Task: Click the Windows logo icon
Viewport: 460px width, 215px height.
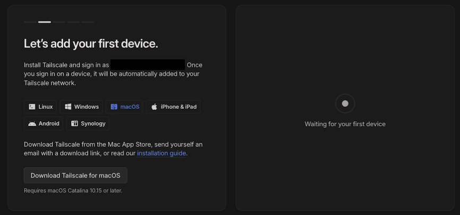Action: tap(68, 107)
